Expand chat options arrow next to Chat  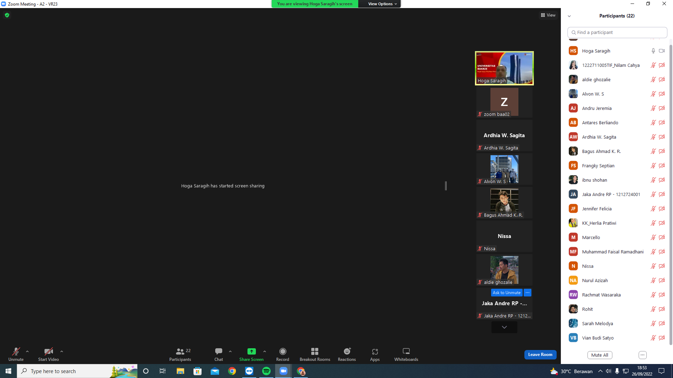click(x=230, y=351)
